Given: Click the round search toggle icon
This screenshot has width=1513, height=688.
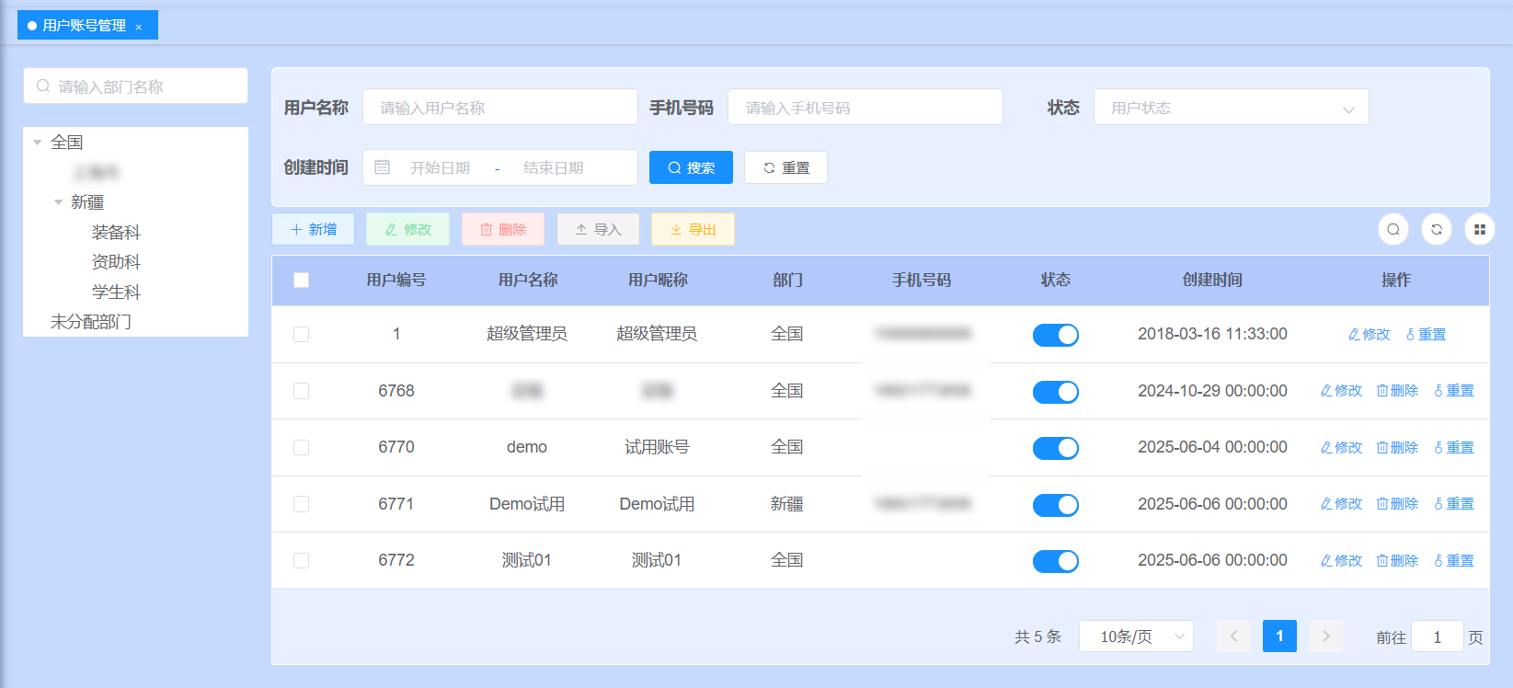Looking at the screenshot, I should tap(1393, 229).
